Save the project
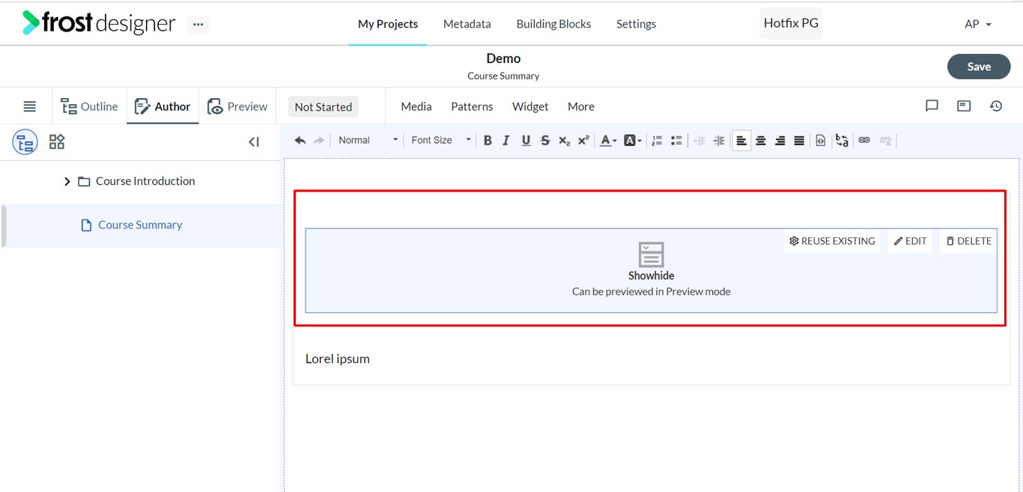This screenshot has height=492, width=1023. pyautogui.click(x=979, y=67)
